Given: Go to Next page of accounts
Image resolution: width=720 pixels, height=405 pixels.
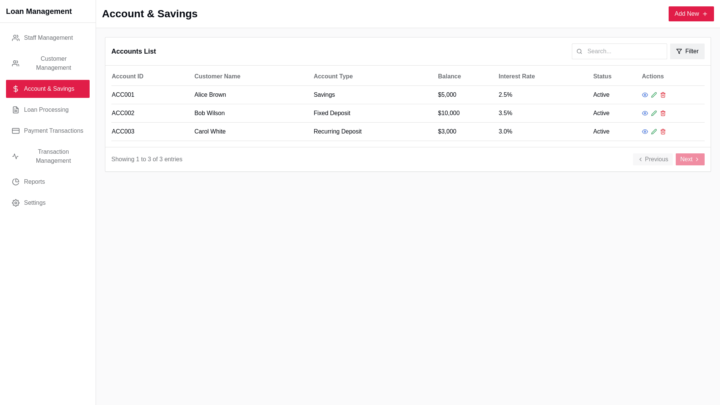Looking at the screenshot, I should 690,159.
